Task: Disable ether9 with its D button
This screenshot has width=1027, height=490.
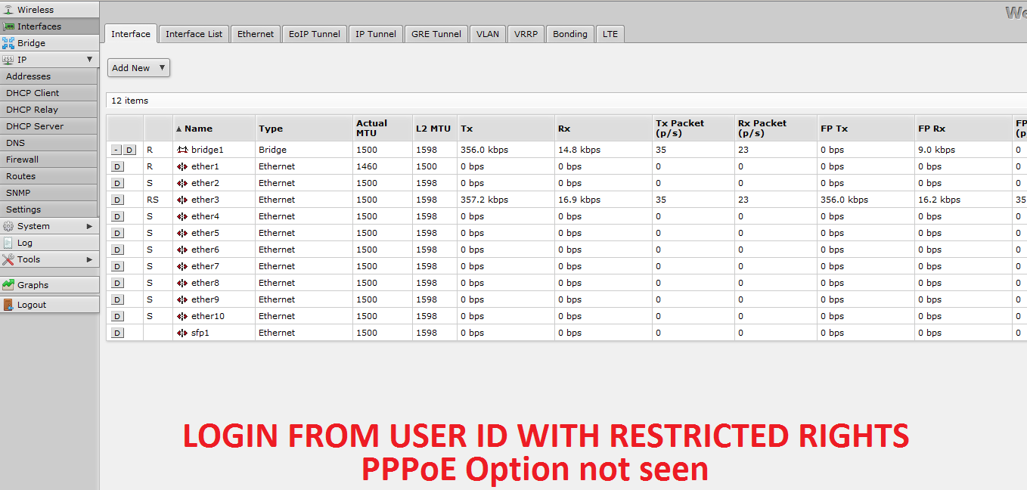Action: (117, 299)
